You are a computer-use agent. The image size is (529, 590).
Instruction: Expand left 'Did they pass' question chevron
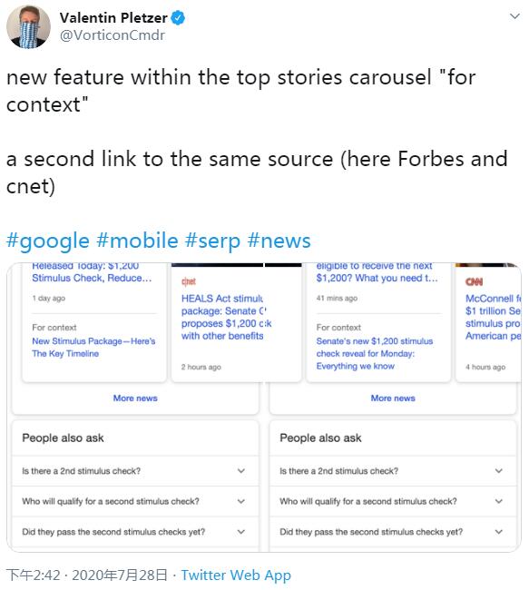pos(241,532)
